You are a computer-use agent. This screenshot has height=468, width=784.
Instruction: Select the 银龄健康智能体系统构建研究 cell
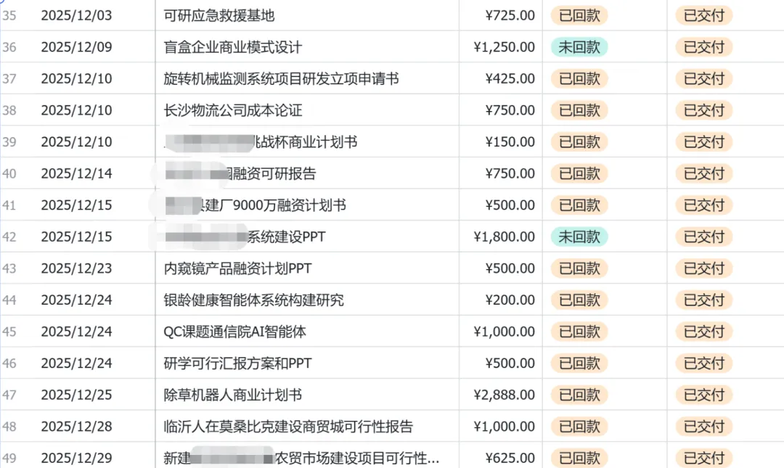point(254,300)
